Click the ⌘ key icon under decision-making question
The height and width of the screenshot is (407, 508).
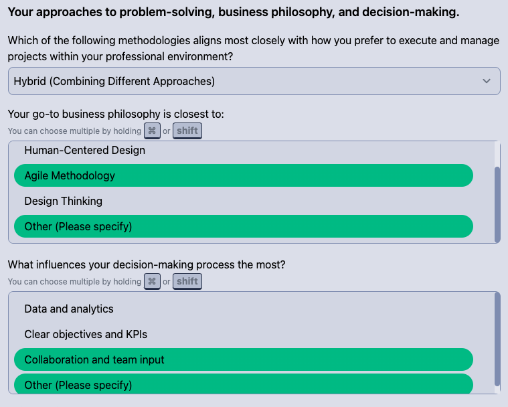(152, 282)
